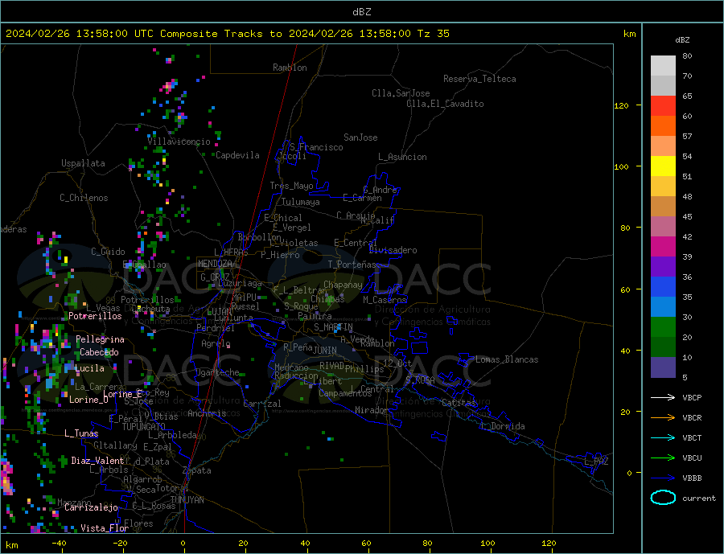The width and height of the screenshot is (724, 554).
Task: Click the S_ROSA place label
Action: pos(420,380)
